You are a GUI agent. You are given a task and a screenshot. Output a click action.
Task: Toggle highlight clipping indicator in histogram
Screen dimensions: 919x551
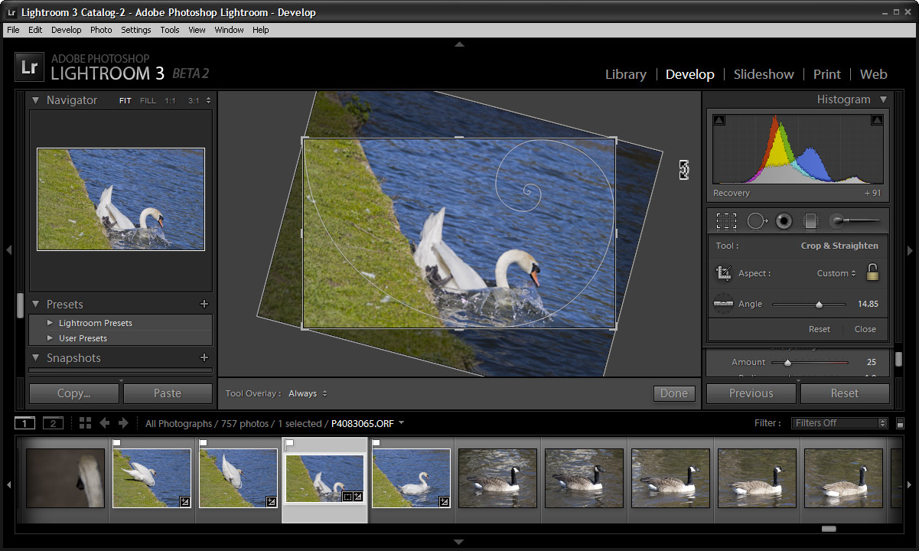point(877,120)
